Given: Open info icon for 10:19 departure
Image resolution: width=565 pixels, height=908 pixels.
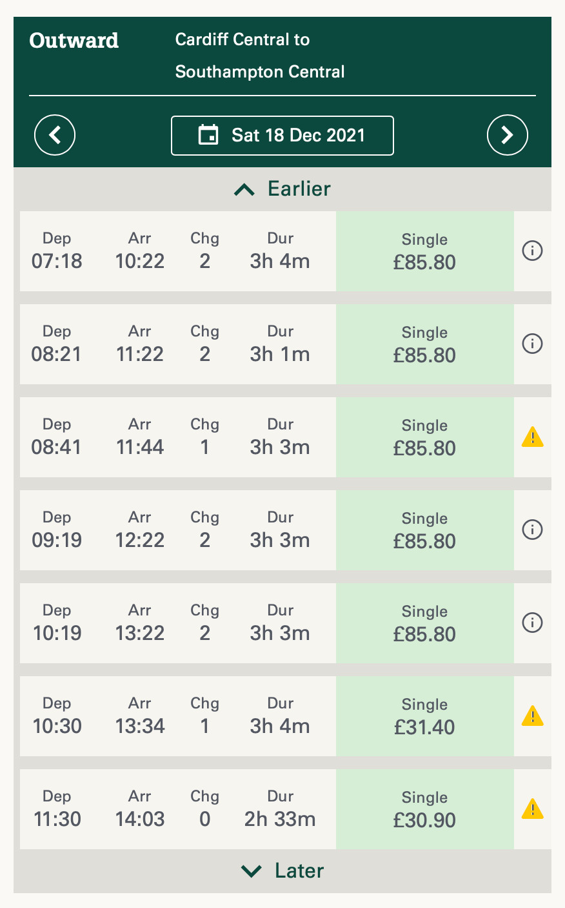Looking at the screenshot, I should click(x=532, y=623).
